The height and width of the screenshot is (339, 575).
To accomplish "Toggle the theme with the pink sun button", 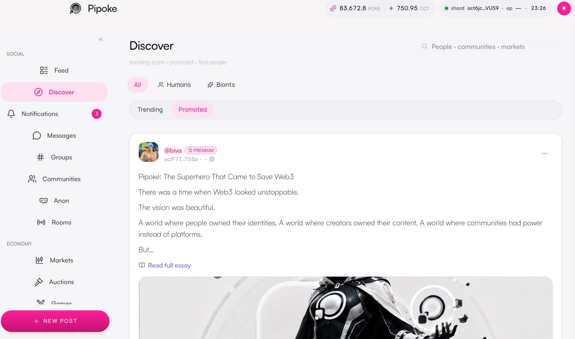I will (564, 8).
